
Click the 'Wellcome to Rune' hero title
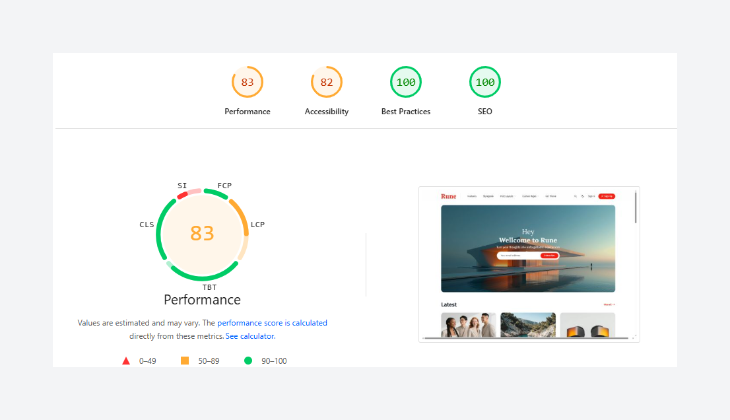click(528, 240)
